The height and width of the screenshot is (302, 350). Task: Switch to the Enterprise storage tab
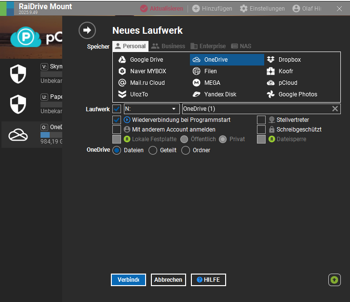(x=208, y=46)
